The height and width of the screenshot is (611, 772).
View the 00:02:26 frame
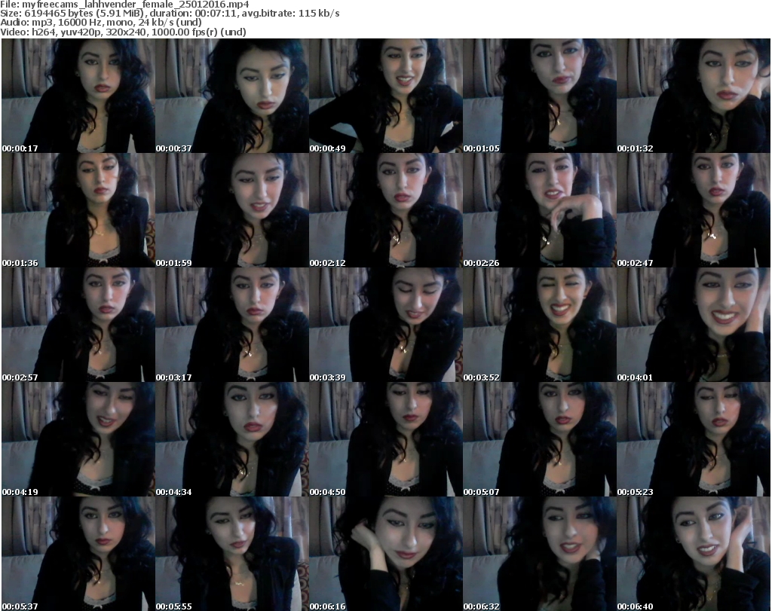(540, 210)
